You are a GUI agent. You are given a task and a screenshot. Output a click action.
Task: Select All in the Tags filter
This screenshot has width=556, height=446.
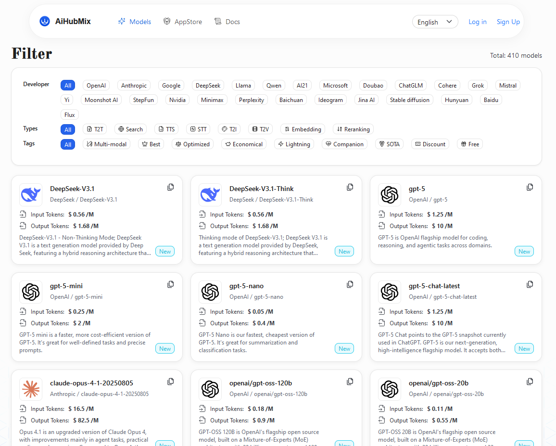(x=68, y=144)
